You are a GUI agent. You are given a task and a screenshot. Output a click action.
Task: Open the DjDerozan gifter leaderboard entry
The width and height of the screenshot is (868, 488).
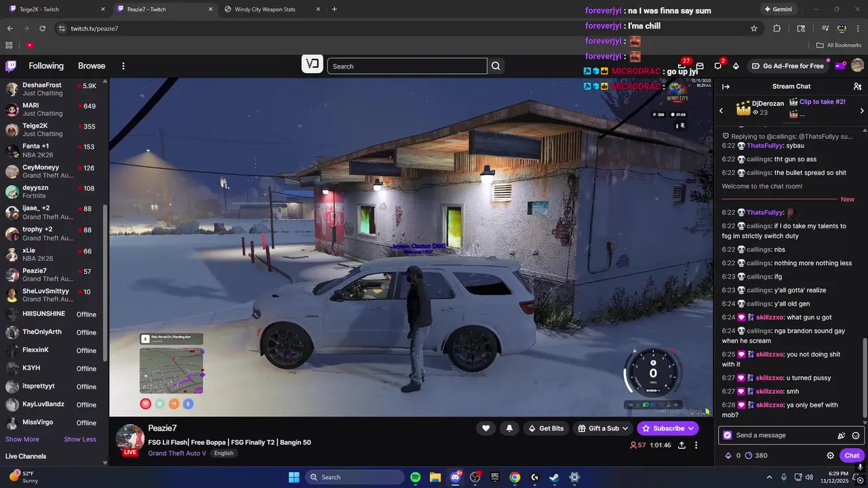(760, 108)
